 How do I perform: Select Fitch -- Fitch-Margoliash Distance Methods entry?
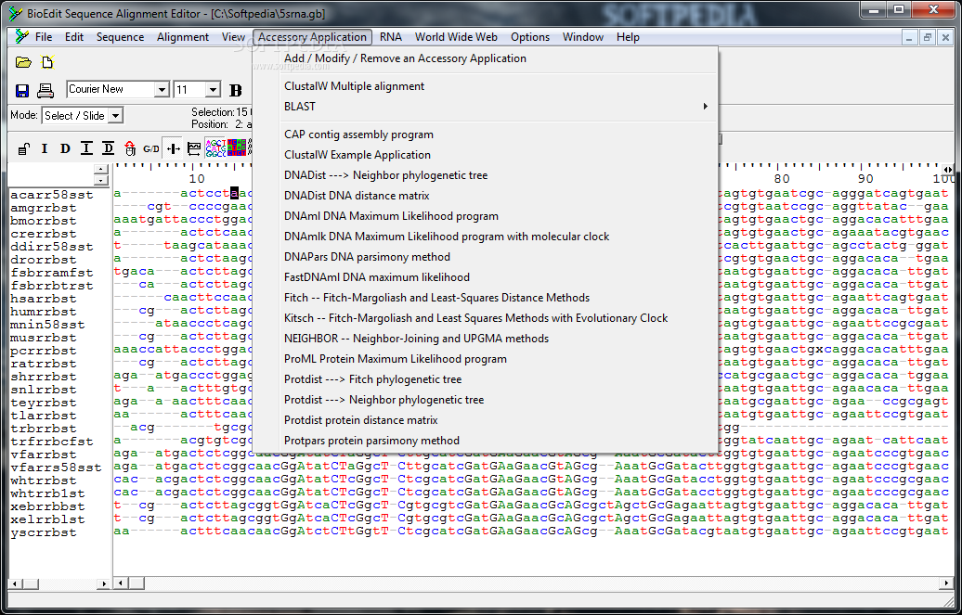[x=485, y=298]
